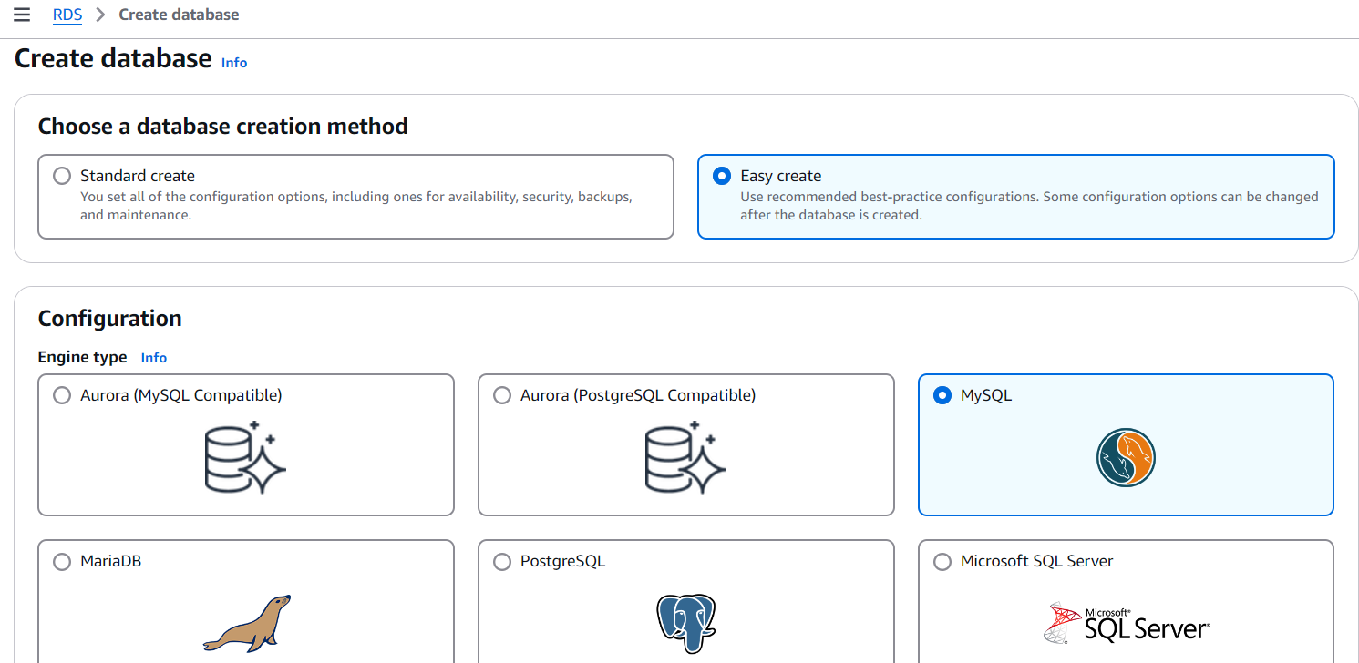This screenshot has height=663, width=1359.
Task: Select the MySQL engine radio button
Action: click(x=942, y=395)
